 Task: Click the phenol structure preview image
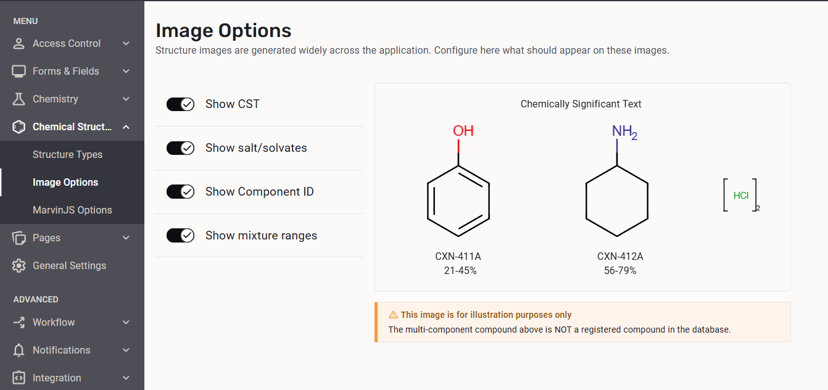click(458, 185)
